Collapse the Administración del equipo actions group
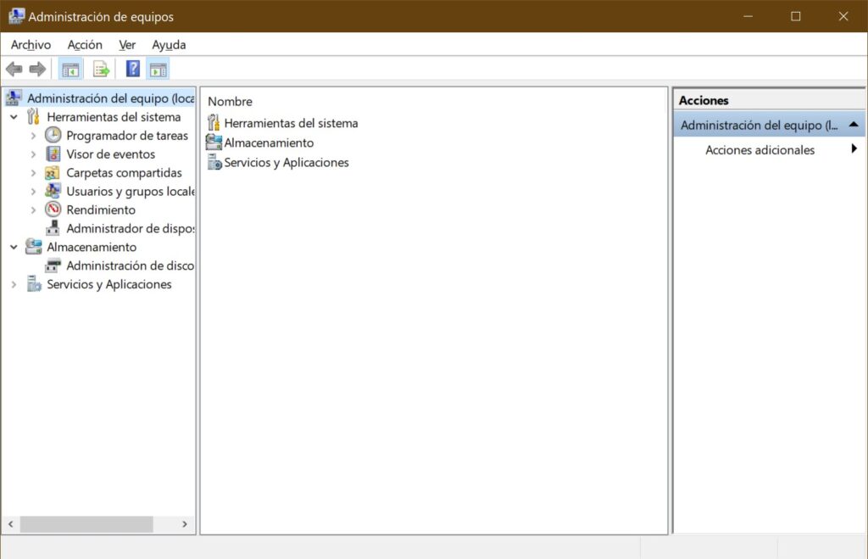 855,123
